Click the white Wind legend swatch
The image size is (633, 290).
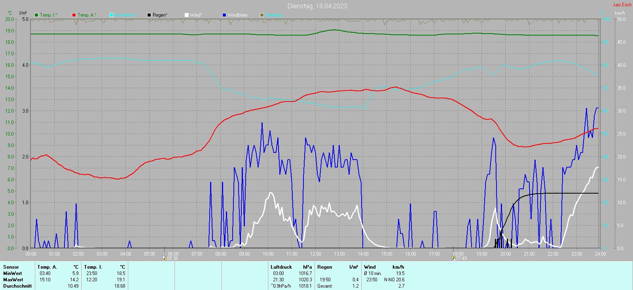[x=187, y=15]
